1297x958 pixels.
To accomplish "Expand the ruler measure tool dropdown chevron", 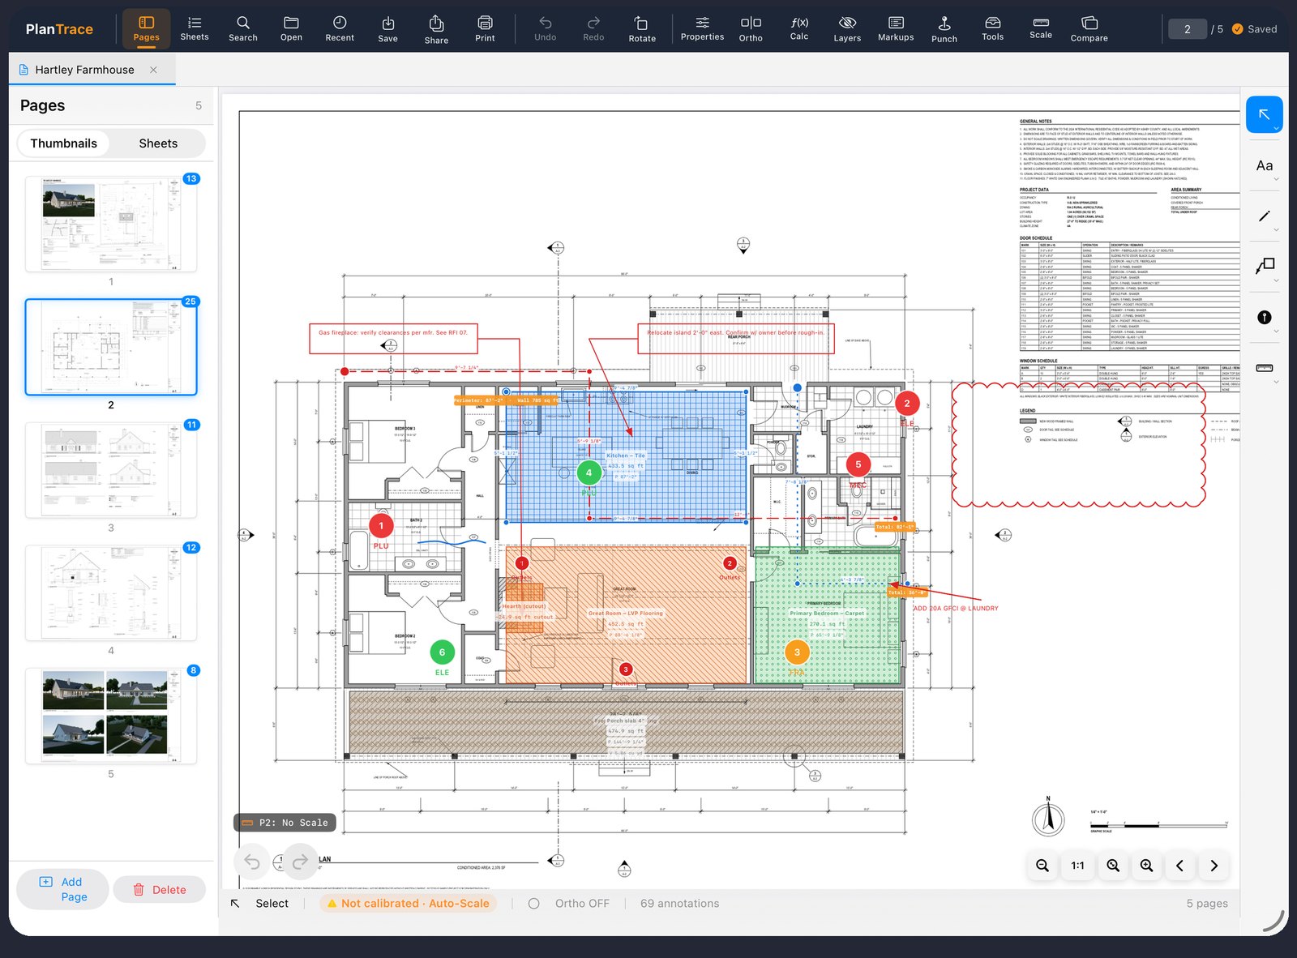I will (1276, 382).
